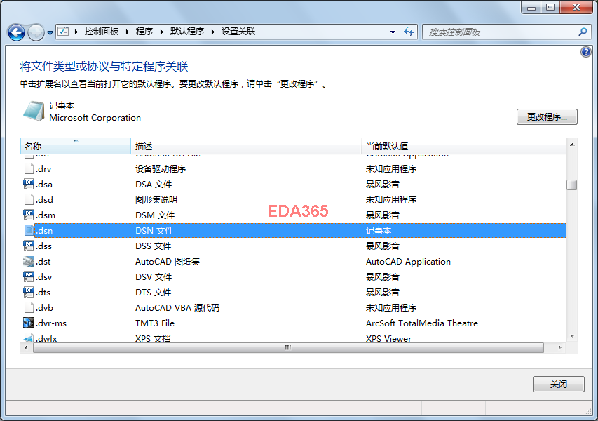Click the Forward navigation arrow
The image size is (598, 421).
click(x=36, y=32)
